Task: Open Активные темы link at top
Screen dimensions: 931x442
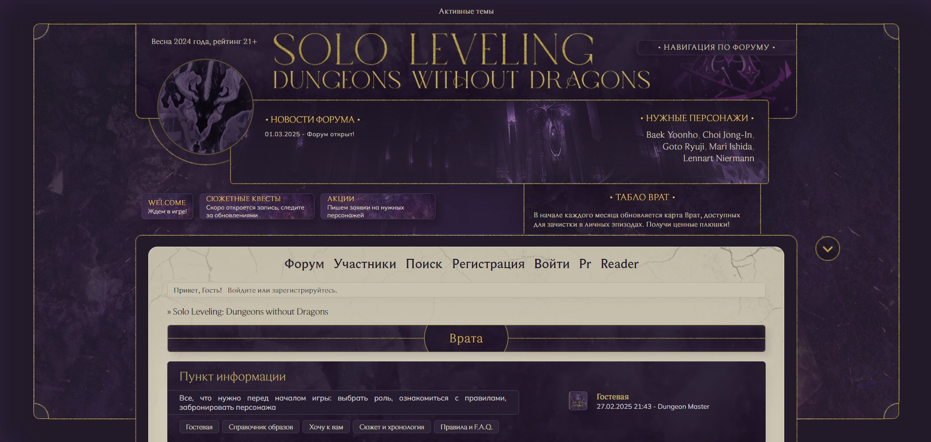Action: click(466, 11)
